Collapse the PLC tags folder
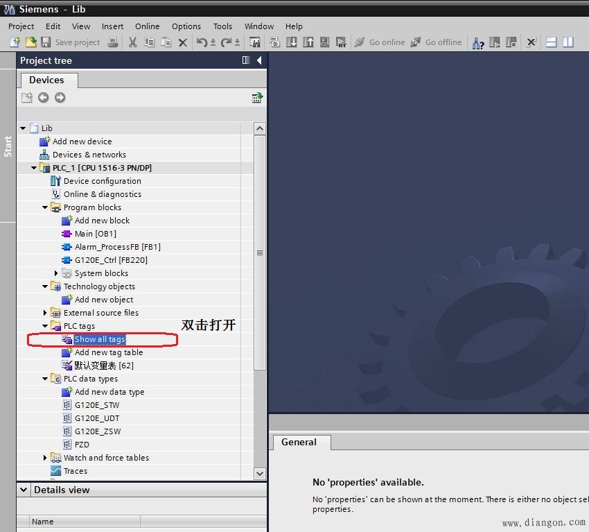 [x=45, y=326]
